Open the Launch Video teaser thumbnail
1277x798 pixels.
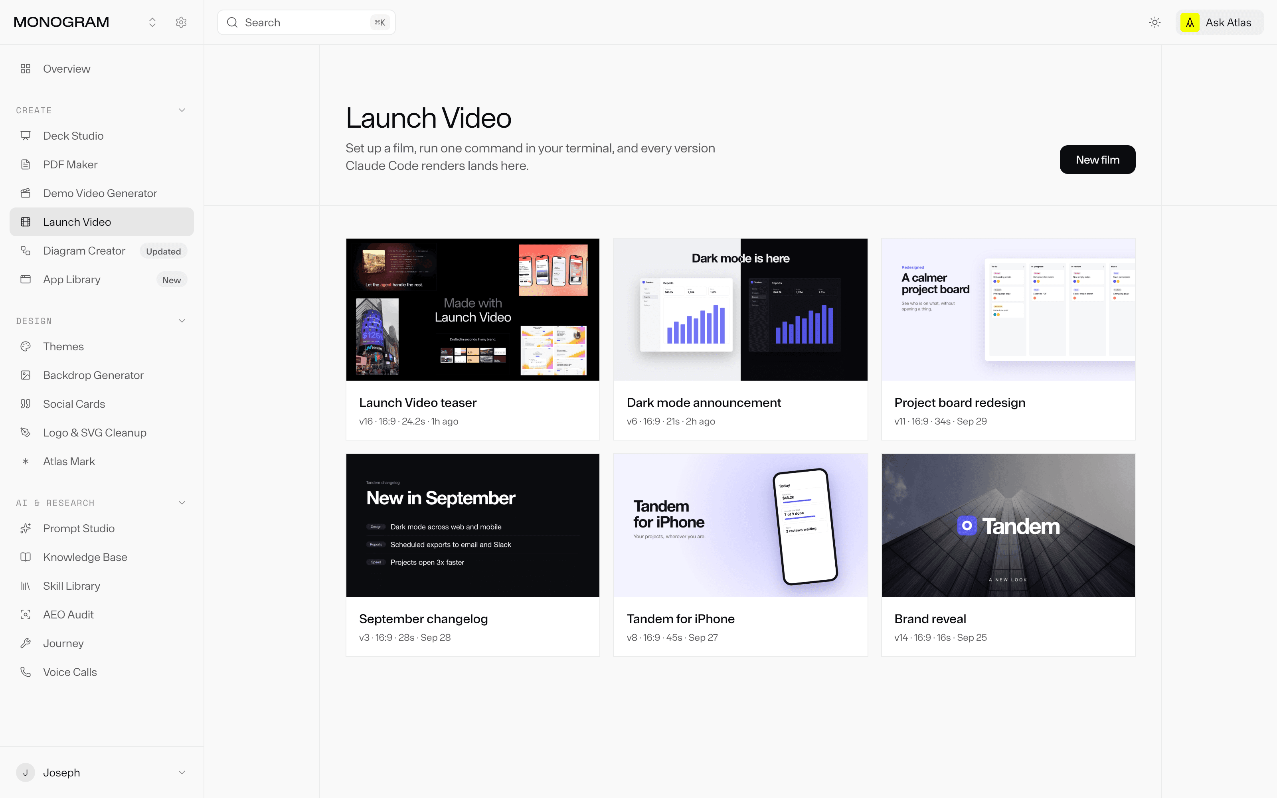tap(473, 309)
